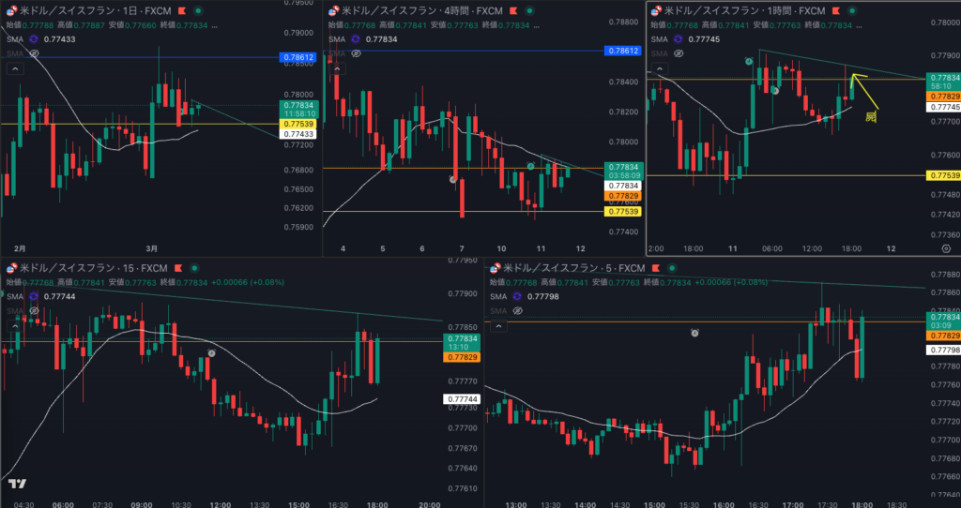The image size is (961, 508).
Task: Click the currency pair flag icon on the 15-minute chart
Action: coord(12,267)
